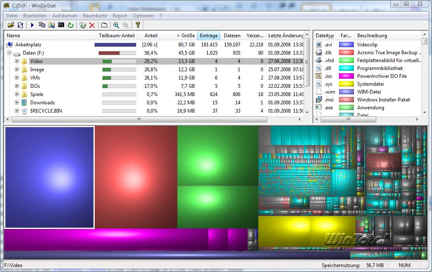
Task: Zoom in on the treemap
Action: tap(116, 25)
